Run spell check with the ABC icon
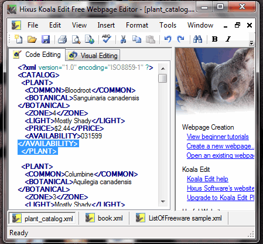Viewport: 263px width, 244px height. coord(107,39)
